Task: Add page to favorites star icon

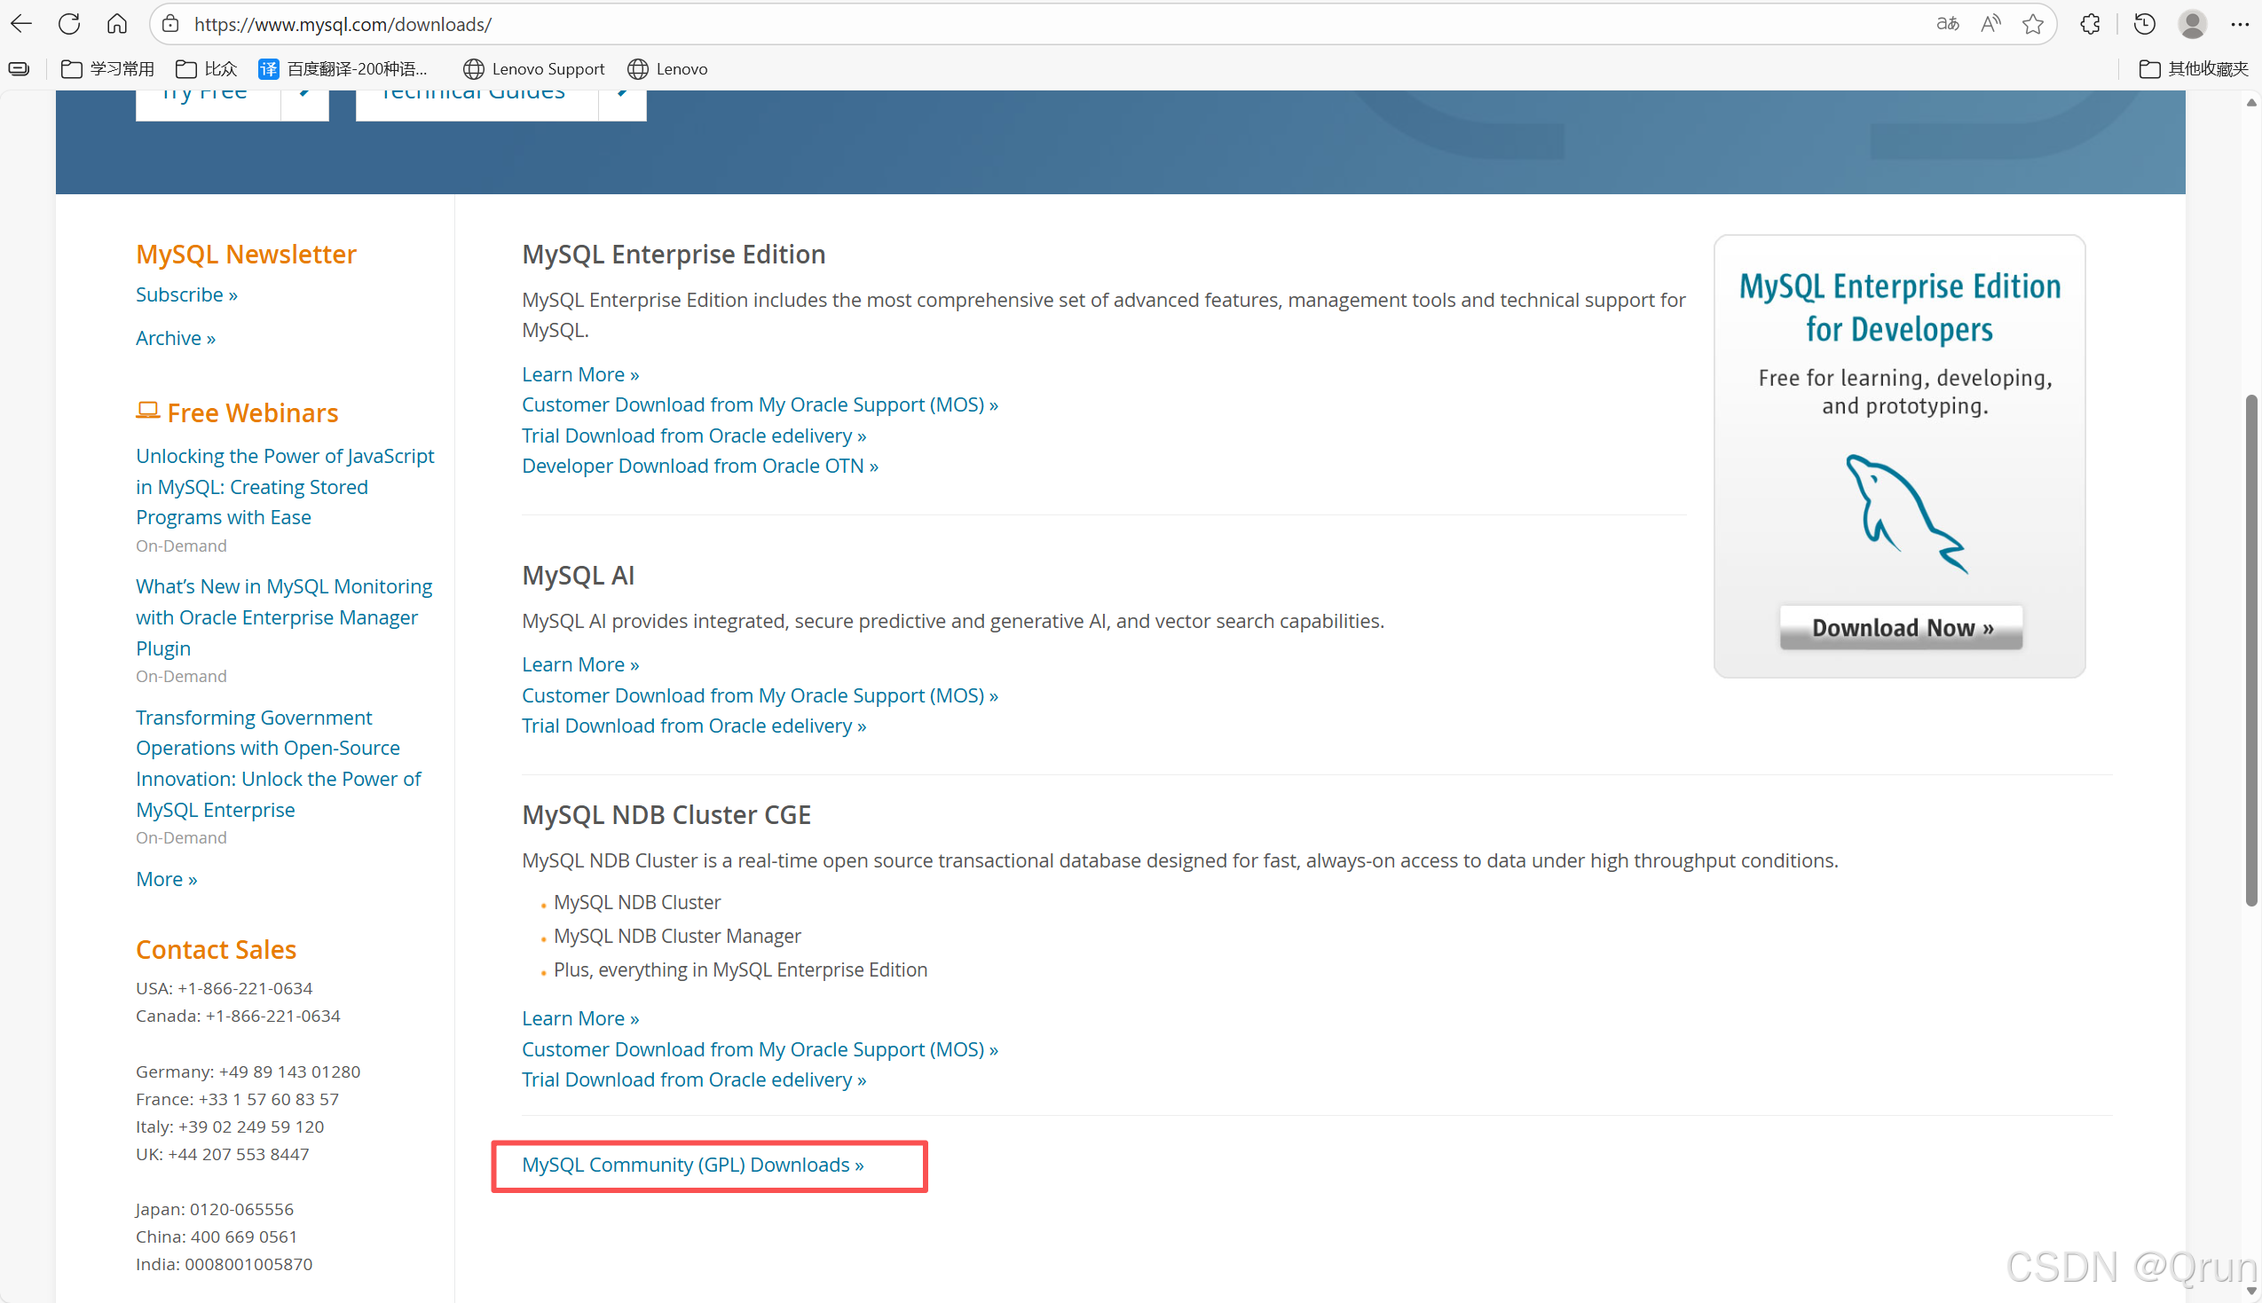Action: coord(2032,24)
